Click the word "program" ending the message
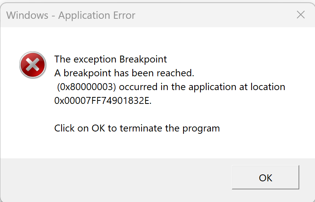 click(200, 128)
